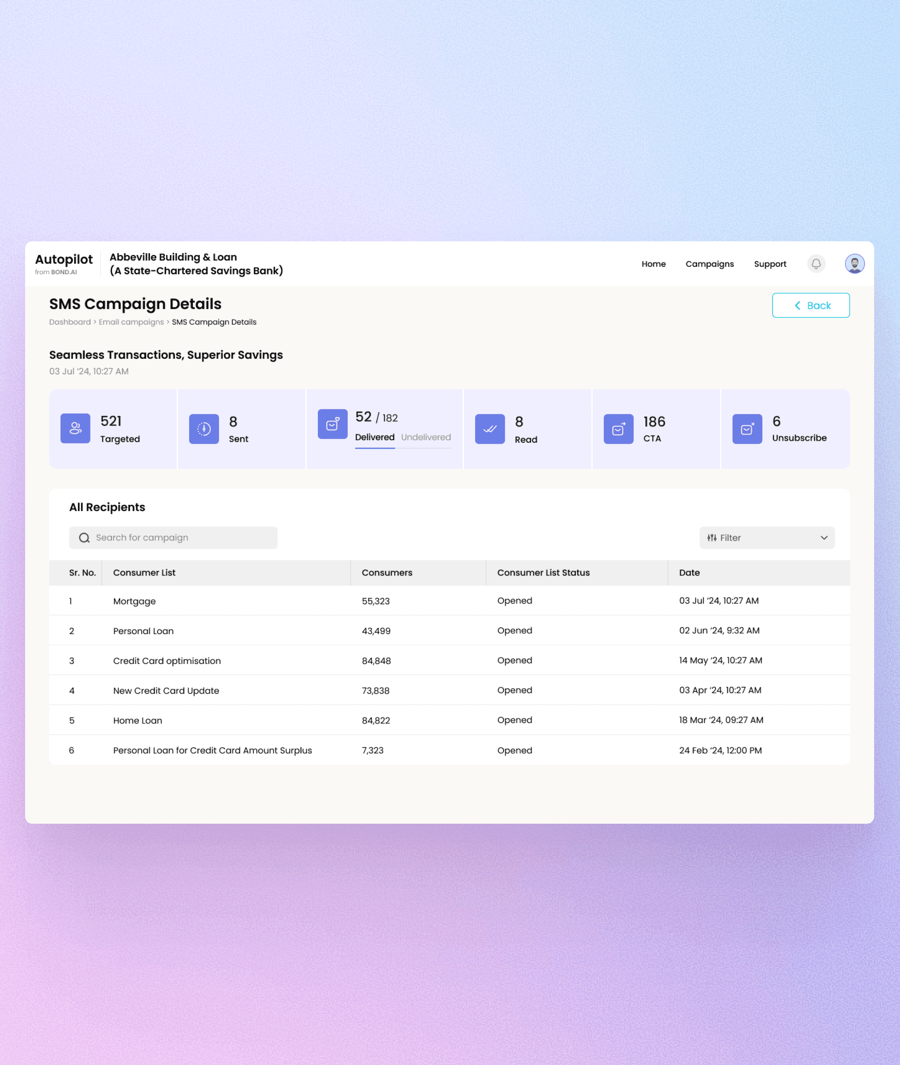Select the Mortgage consumer list row

(134, 601)
